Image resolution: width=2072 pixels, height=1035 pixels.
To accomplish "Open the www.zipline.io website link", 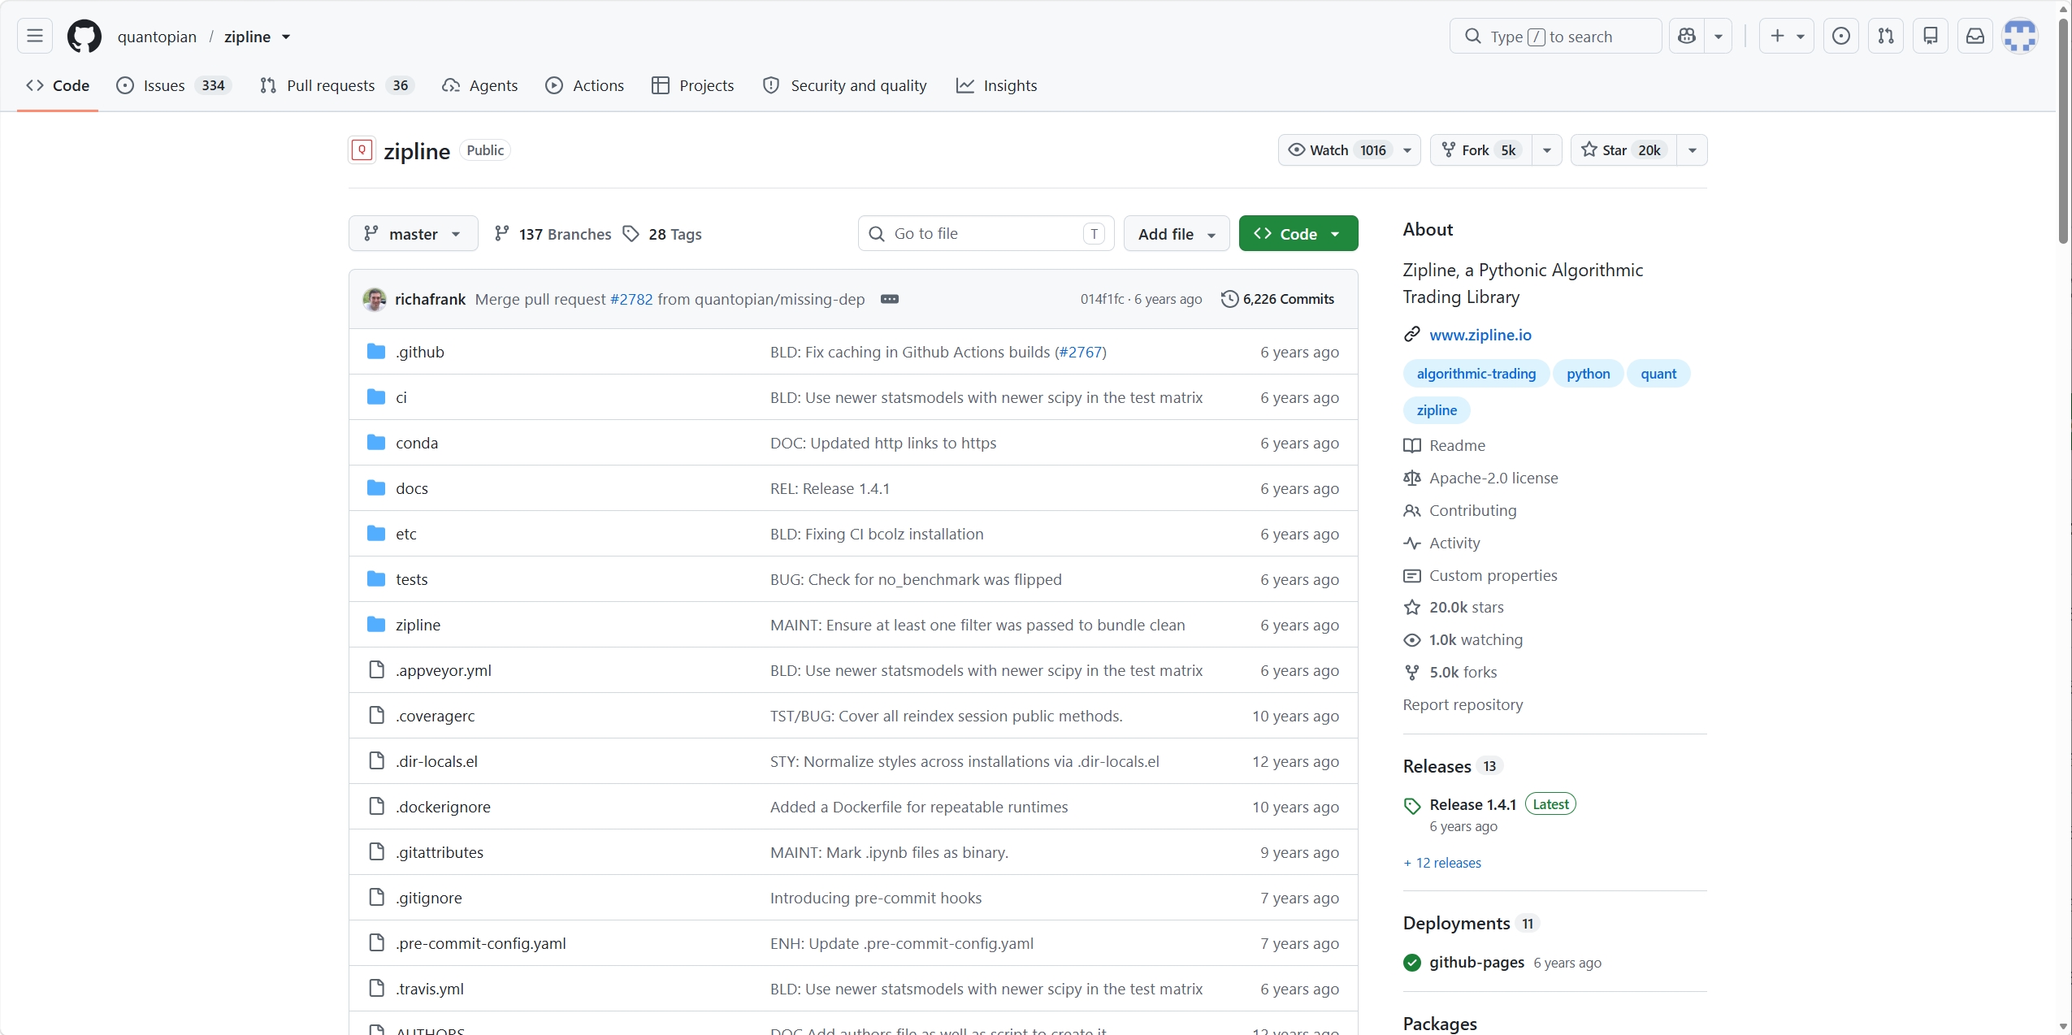I will click(1480, 334).
